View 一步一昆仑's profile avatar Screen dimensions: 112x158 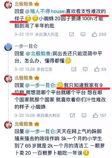coord(8,47)
